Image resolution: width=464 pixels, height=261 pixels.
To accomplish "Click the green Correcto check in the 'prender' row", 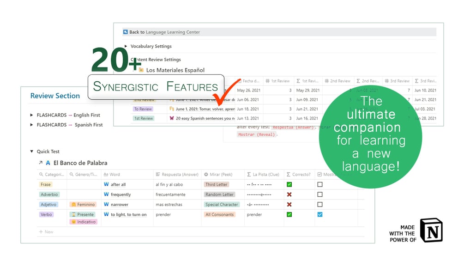I will point(289,214).
